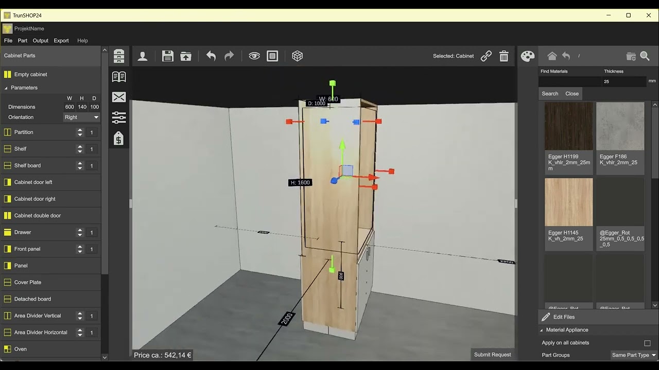The width and height of the screenshot is (659, 370).
Task: Open project upload/load icon
Action: (186, 56)
